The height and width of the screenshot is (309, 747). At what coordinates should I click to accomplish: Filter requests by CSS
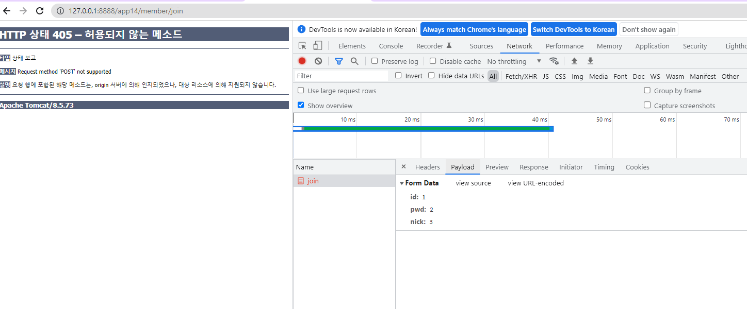(560, 76)
